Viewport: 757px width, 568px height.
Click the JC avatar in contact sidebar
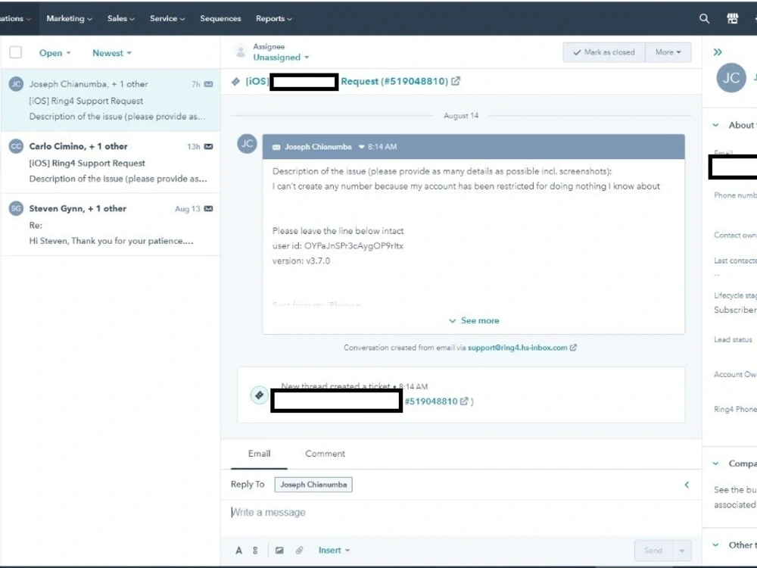(731, 78)
